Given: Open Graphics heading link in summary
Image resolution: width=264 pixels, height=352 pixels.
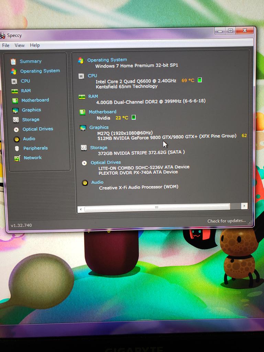Looking at the screenshot, I should click(99, 128).
